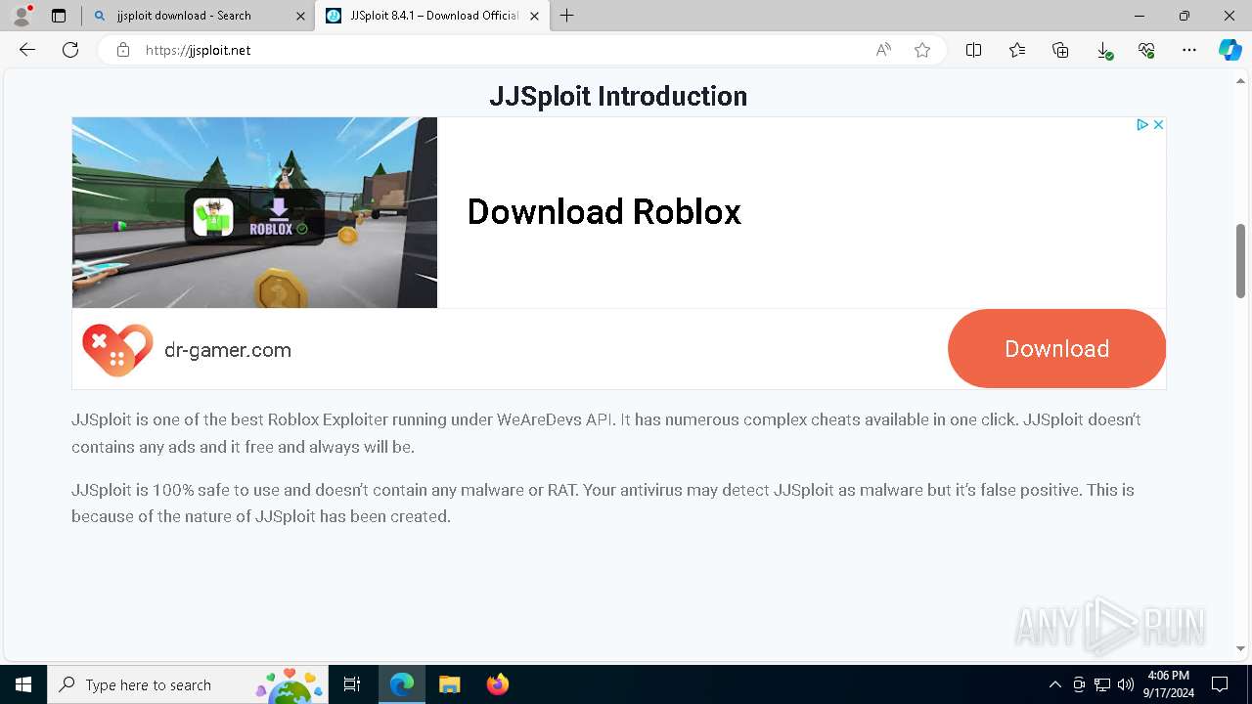This screenshot has height=704, width=1252.
Task: Click the scrollbar down arrow
Action: point(1240,648)
